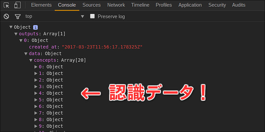
Task: Clear the console log icon
Action: click(x=6, y=16)
